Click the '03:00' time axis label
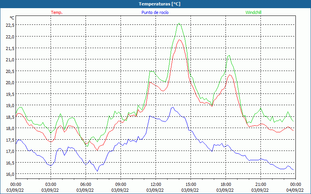 click(x=51, y=185)
